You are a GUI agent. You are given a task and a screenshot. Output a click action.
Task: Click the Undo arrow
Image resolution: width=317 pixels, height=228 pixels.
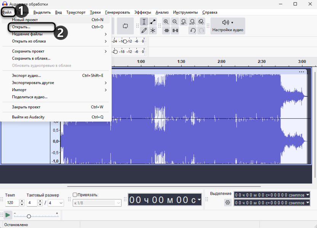[192, 30]
